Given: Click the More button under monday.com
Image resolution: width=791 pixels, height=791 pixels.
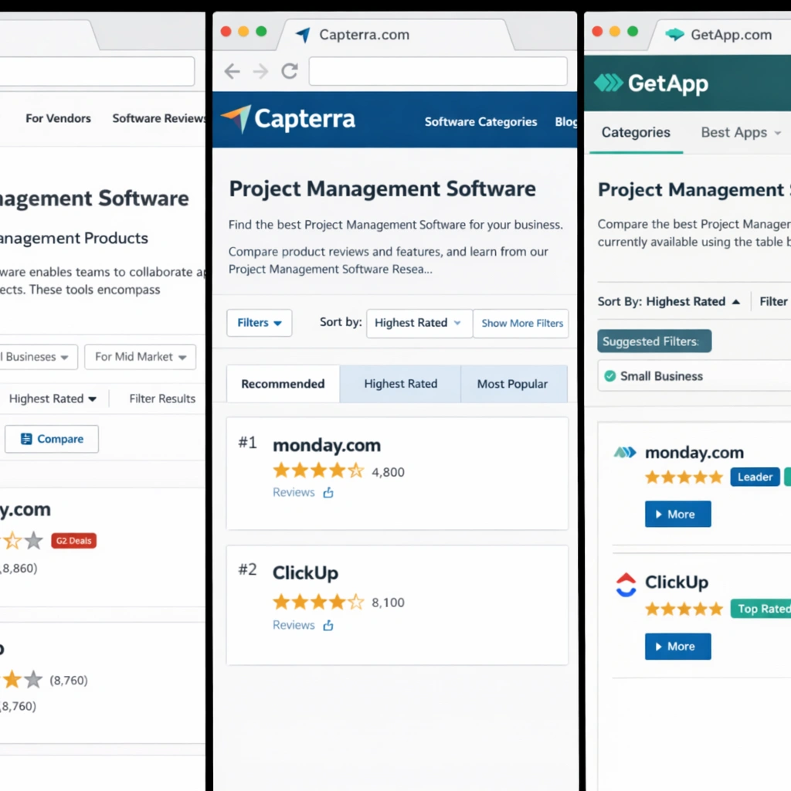Looking at the screenshot, I should click(677, 514).
